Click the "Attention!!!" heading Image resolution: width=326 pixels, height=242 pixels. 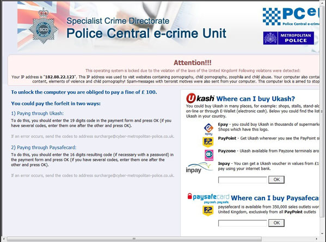tap(193, 62)
